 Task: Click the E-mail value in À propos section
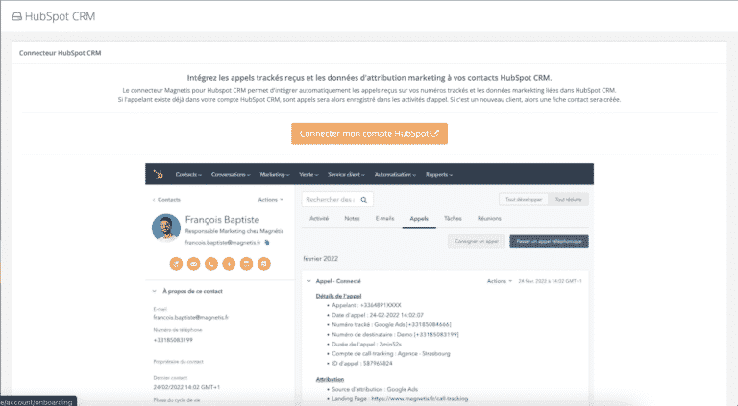click(x=190, y=317)
